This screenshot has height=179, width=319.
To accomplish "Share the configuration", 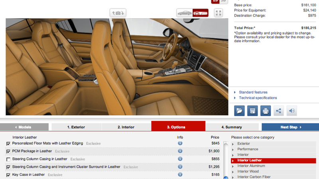I will [x=278, y=111].
